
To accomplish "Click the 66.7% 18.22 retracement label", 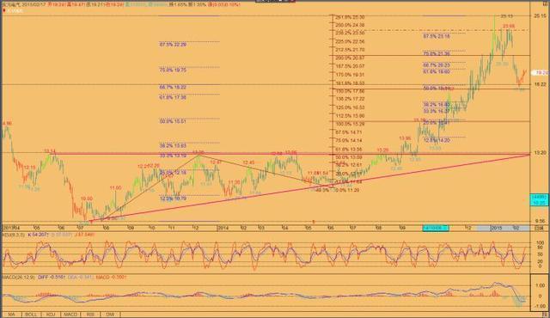I will point(173,87).
